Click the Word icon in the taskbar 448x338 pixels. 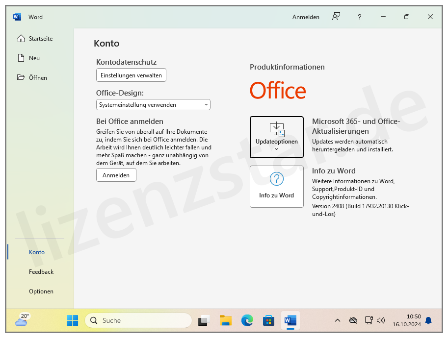click(290, 320)
